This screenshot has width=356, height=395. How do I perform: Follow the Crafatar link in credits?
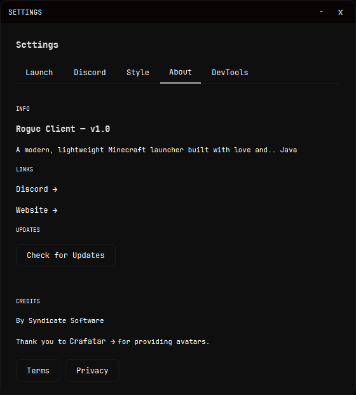click(92, 341)
